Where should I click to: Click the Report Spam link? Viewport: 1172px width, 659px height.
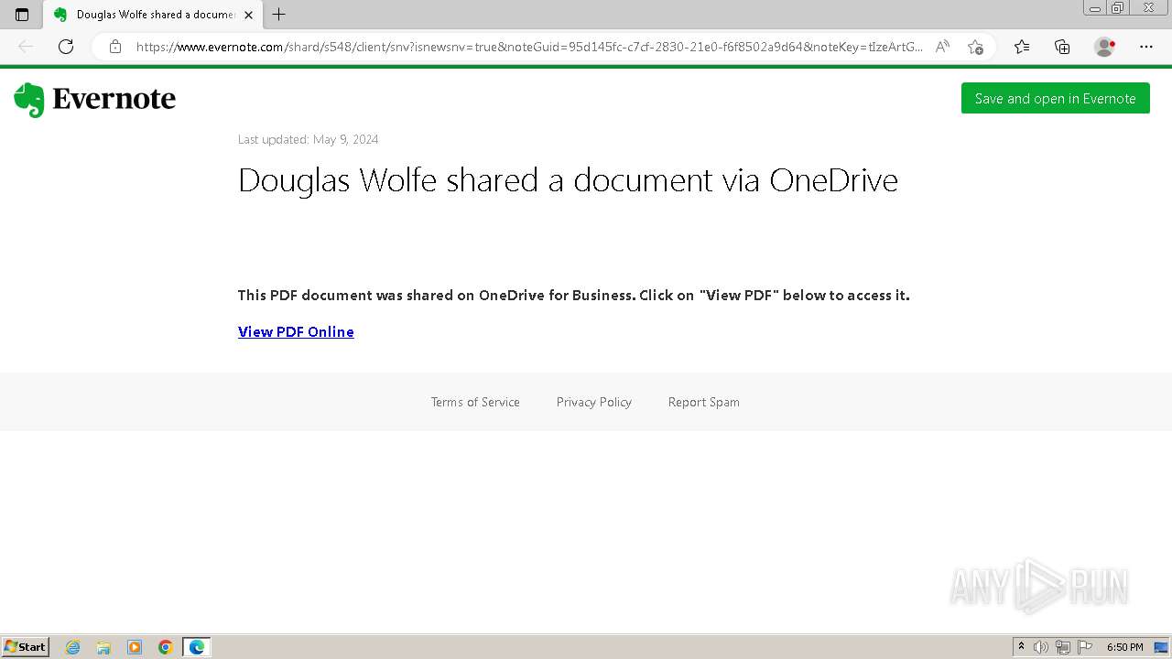(704, 402)
